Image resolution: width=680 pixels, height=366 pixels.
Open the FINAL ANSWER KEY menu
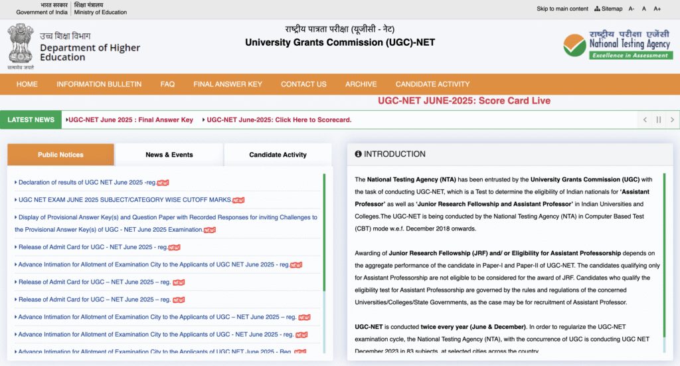[228, 84]
